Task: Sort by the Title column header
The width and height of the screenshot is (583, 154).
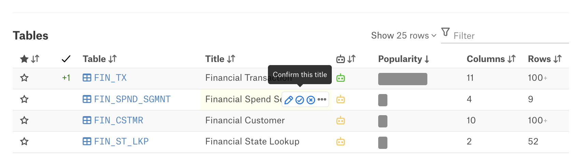Action: coord(220,59)
